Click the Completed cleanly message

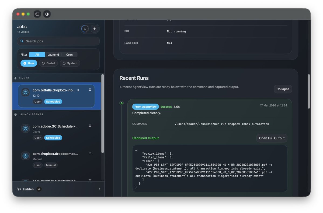click(x=147, y=113)
